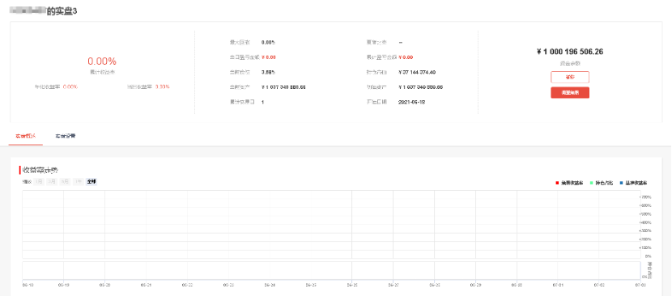Click the red-outlined button under account balance
The height and width of the screenshot is (296, 672).
(x=569, y=77)
